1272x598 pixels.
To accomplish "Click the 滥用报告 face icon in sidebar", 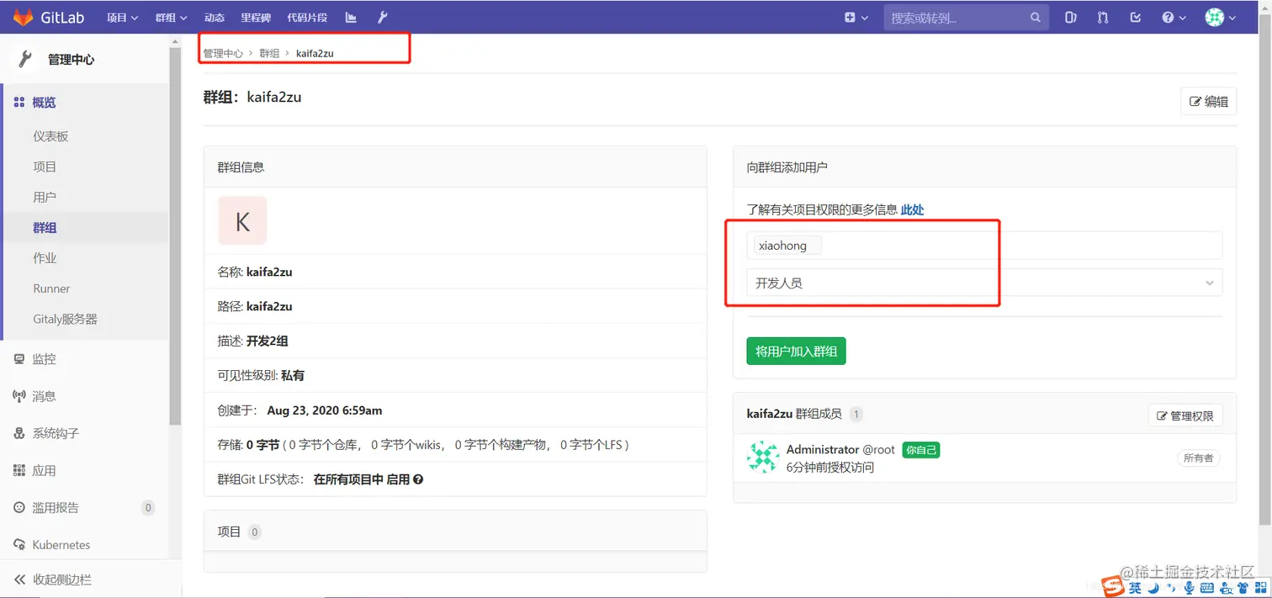I will (19, 507).
